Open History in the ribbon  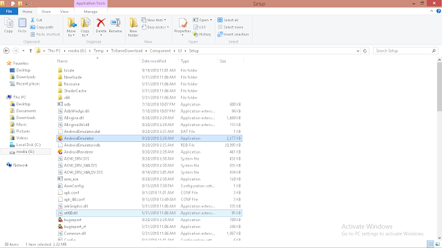pyautogui.click(x=202, y=34)
